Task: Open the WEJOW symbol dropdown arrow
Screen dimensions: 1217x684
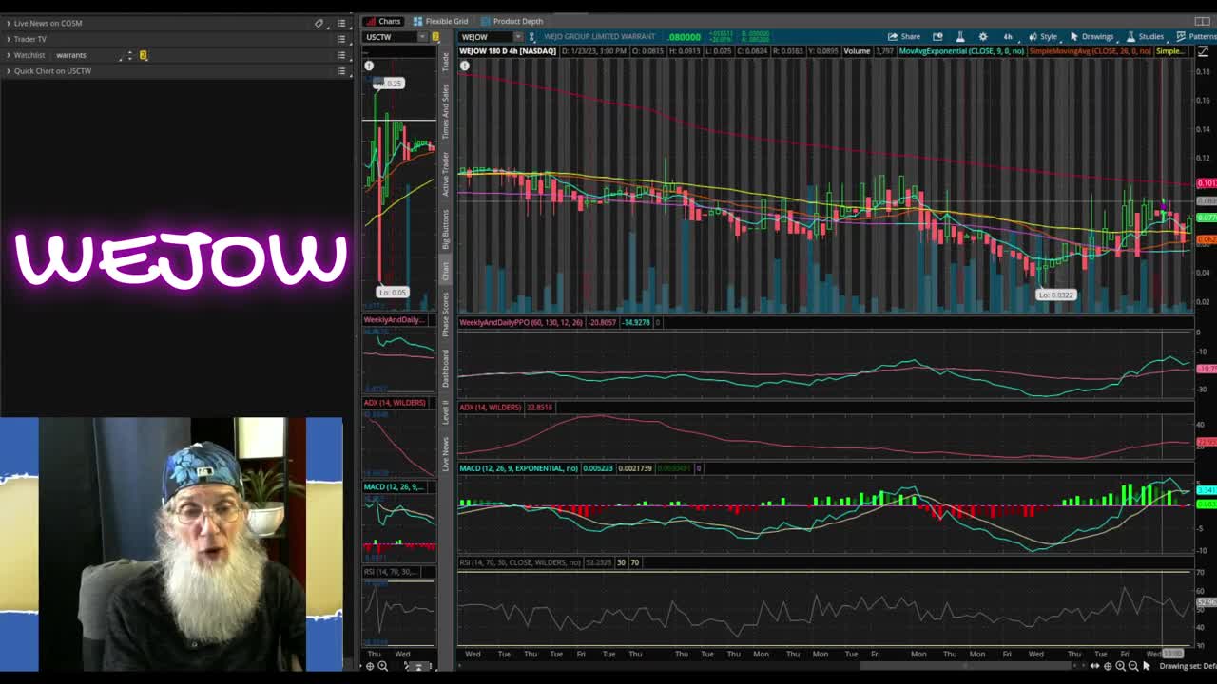Action: (x=518, y=37)
